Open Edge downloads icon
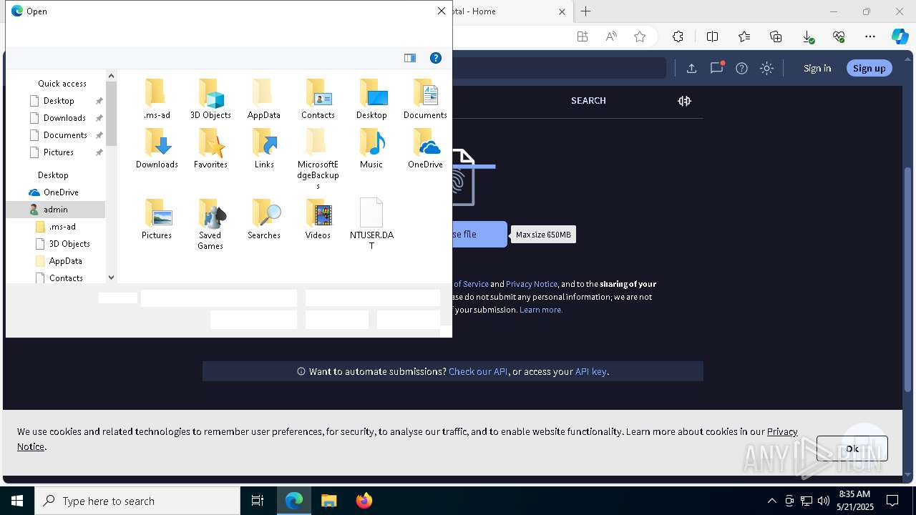 (x=807, y=36)
